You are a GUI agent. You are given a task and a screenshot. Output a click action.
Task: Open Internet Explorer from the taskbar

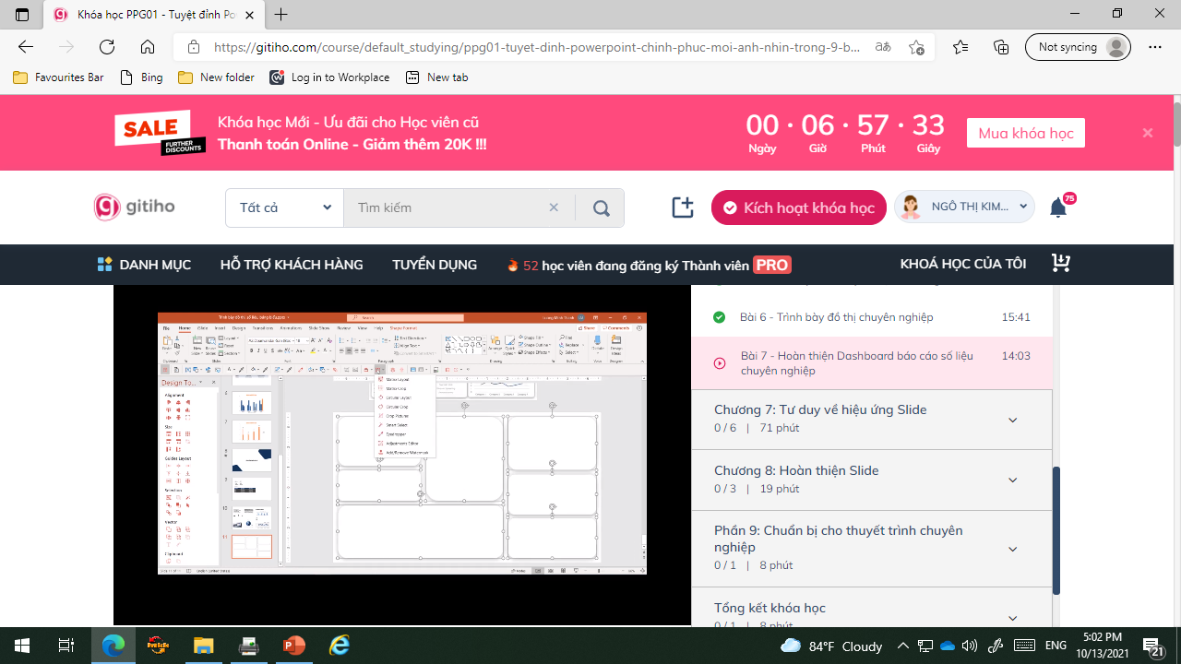point(340,646)
